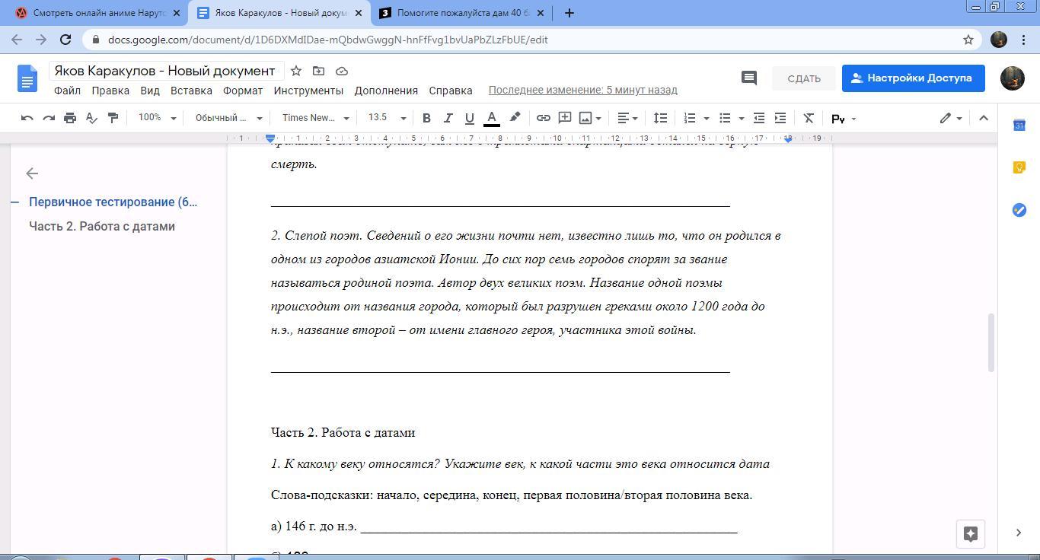Viewport: 1040px width, 560px height.
Task: Expand the font size 13.5 dropdown
Action: pos(387,118)
